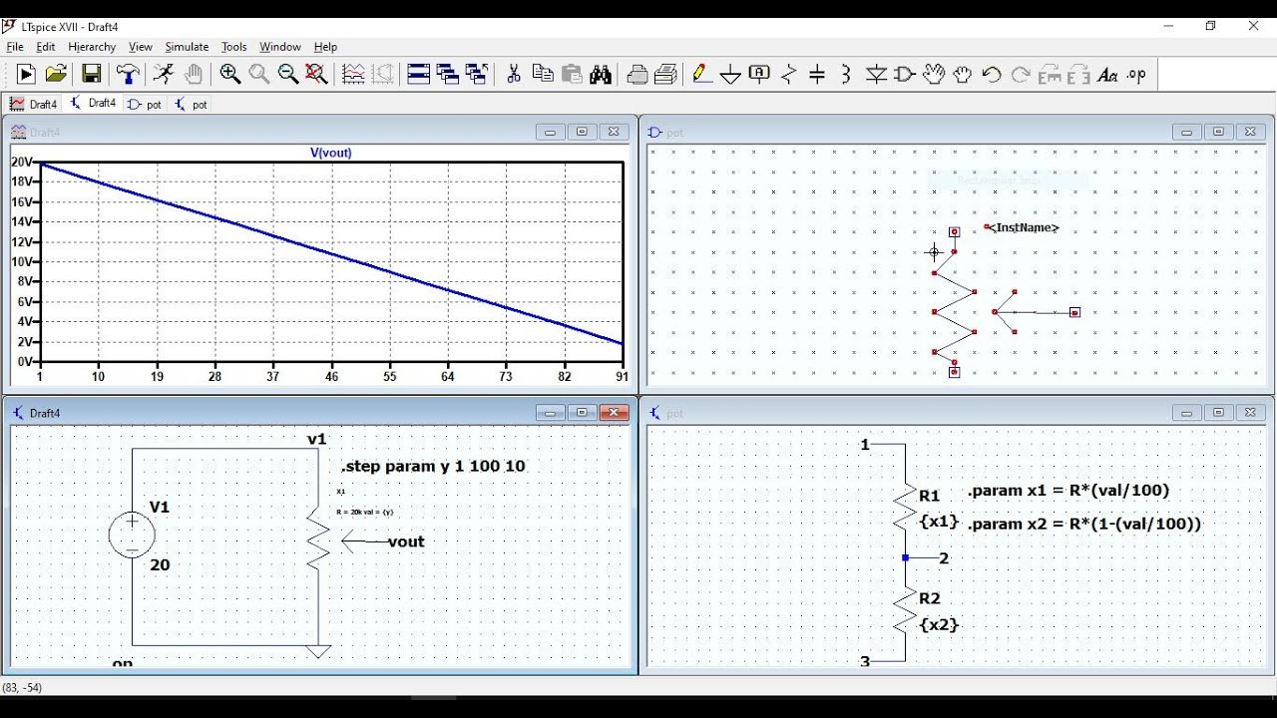Click the V1 voltage source symbol
The height and width of the screenshot is (718, 1277).
[x=132, y=535]
